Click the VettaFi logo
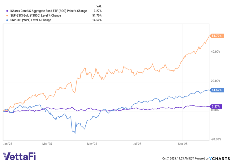The image size is (232, 162). [x=19, y=156]
